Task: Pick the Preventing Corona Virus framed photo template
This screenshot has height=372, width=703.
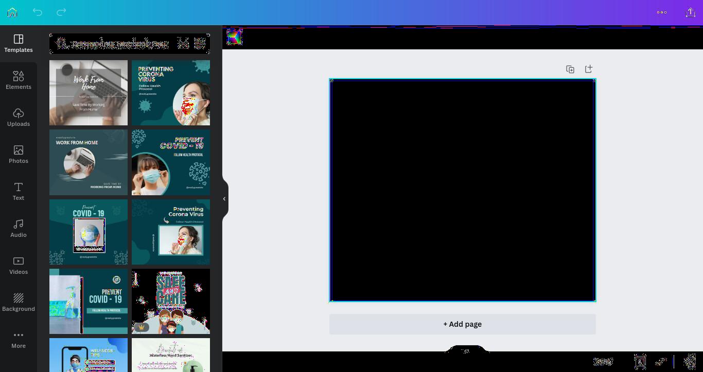Action: tap(171, 232)
